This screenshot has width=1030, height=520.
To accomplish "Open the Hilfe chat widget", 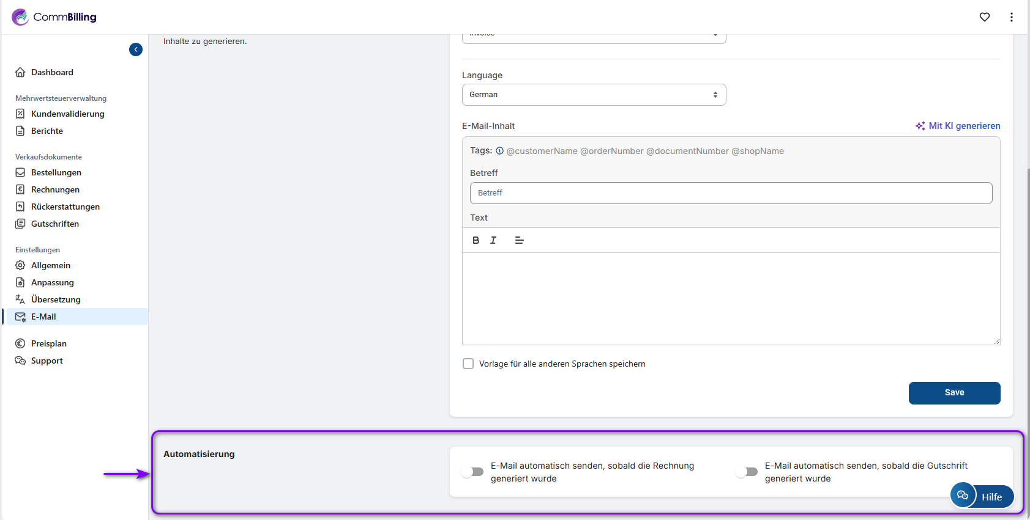I will [x=982, y=496].
